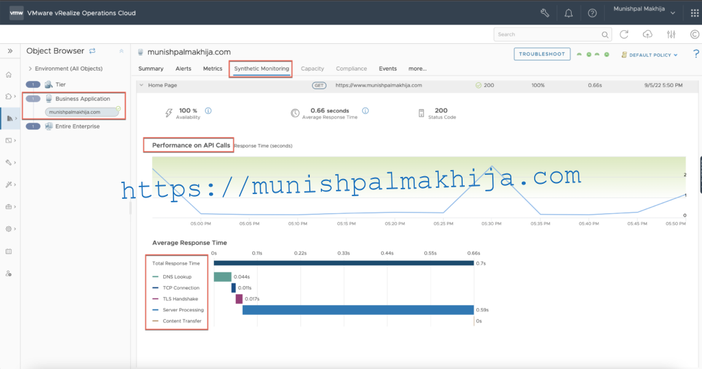Viewport: 702px width, 369px height.
Task: Open the notifications bell
Action: [x=568, y=13]
